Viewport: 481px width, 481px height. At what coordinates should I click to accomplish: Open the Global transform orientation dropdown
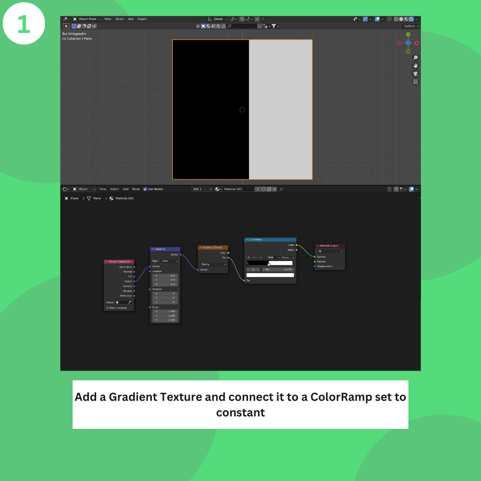click(x=218, y=19)
